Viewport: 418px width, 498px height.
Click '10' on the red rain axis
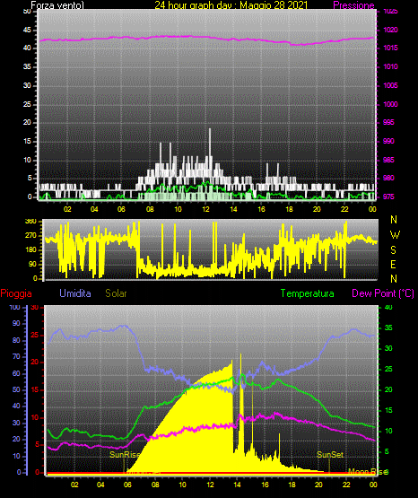[35, 417]
